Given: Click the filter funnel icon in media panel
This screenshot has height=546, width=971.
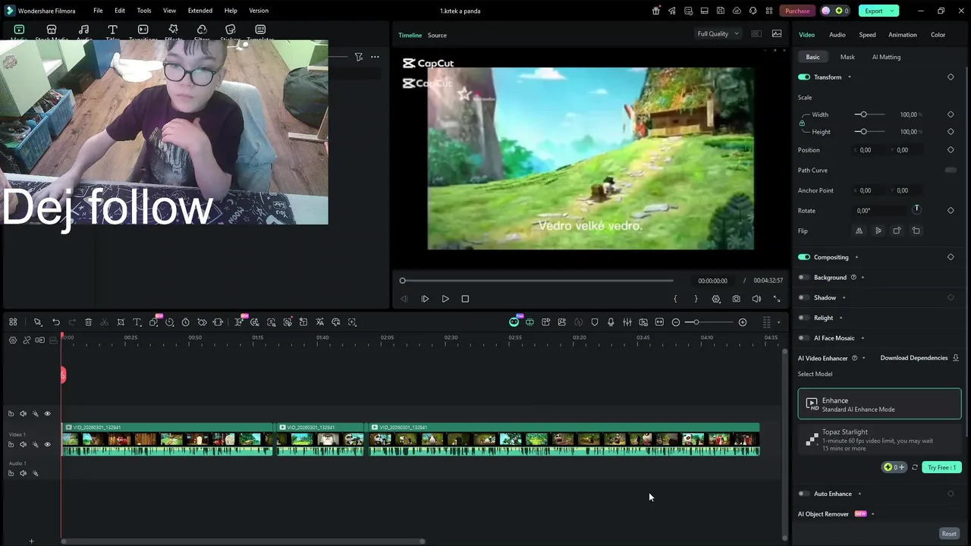Looking at the screenshot, I should (359, 57).
